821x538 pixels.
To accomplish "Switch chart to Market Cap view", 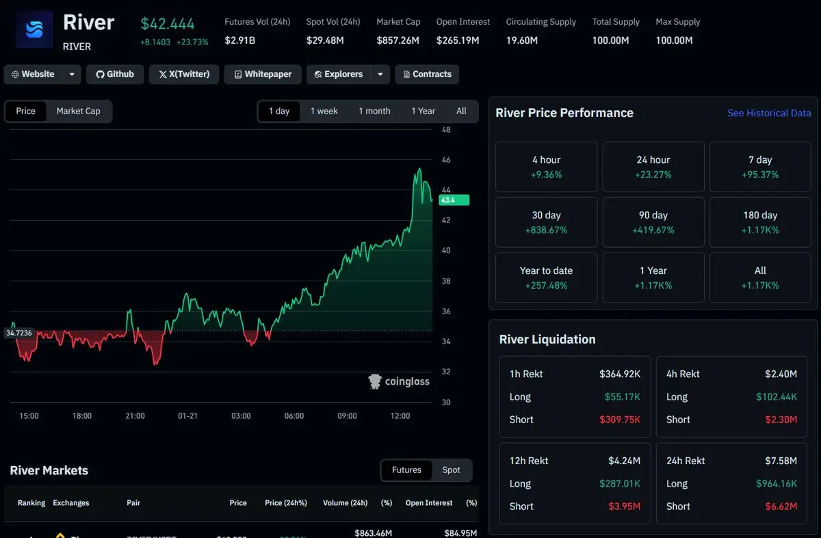I will 78,111.
